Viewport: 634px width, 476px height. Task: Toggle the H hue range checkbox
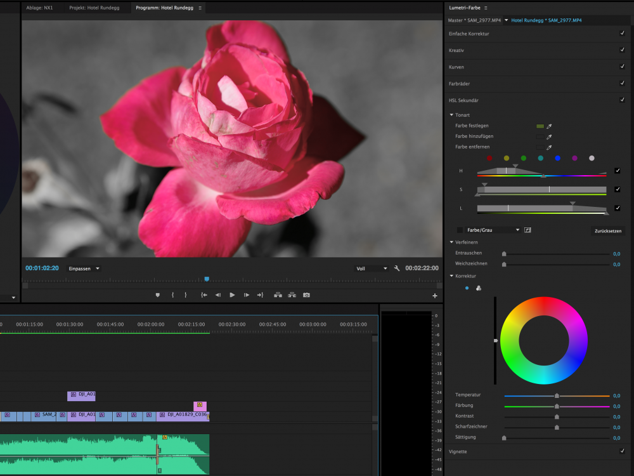pos(617,171)
